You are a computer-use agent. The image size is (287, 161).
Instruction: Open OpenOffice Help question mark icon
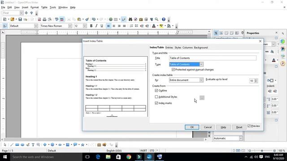[164, 19]
